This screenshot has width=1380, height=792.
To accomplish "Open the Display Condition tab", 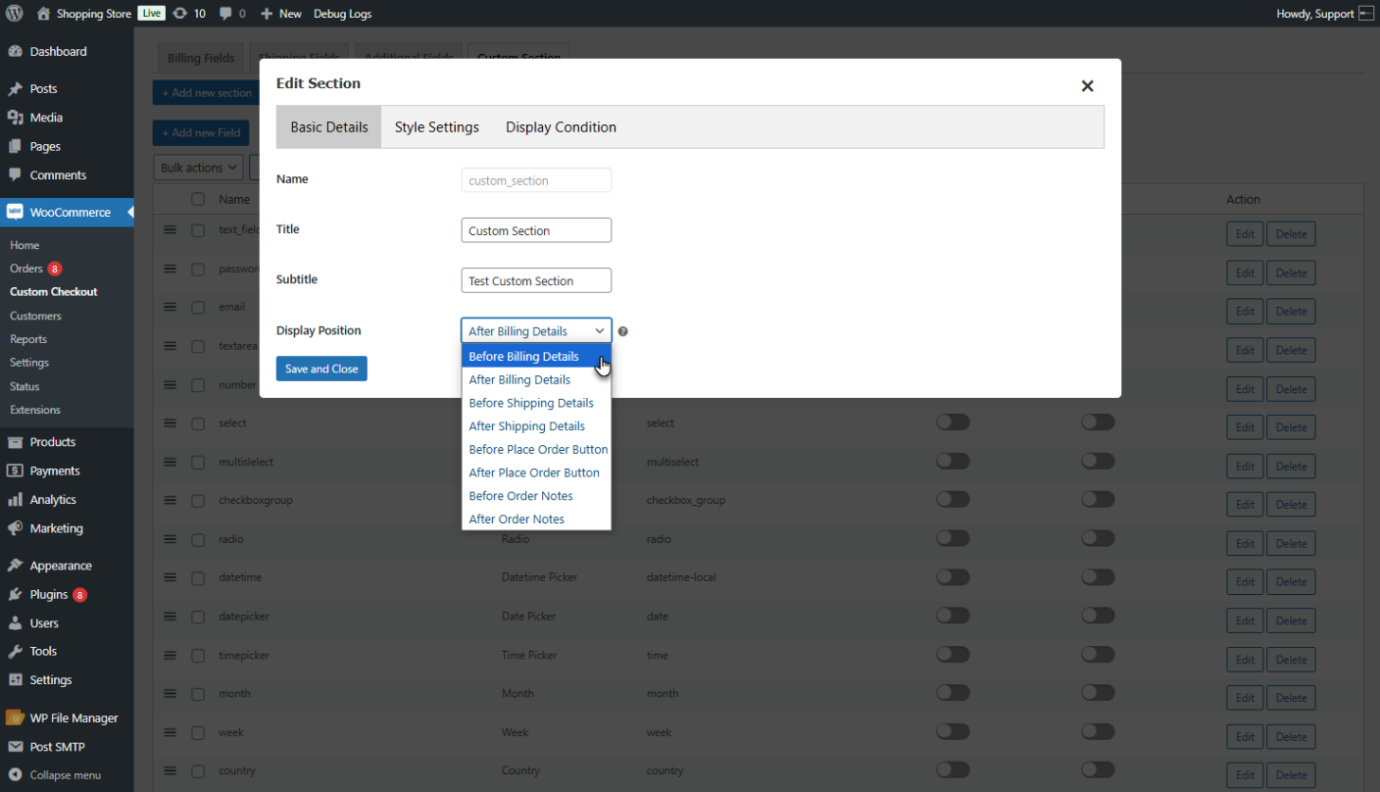I will coord(561,126).
